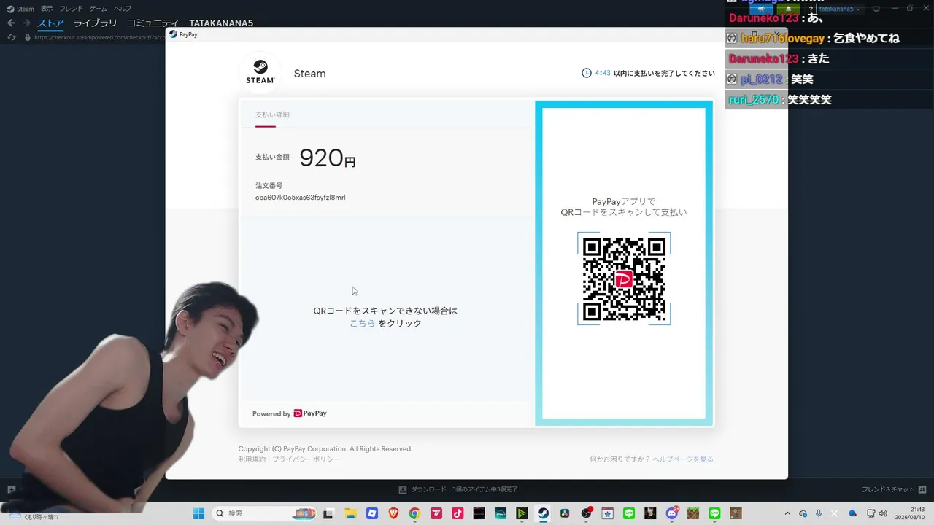Image resolution: width=934 pixels, height=525 pixels.
Task: Open Steam announcements megaphone button
Action: coord(760,9)
